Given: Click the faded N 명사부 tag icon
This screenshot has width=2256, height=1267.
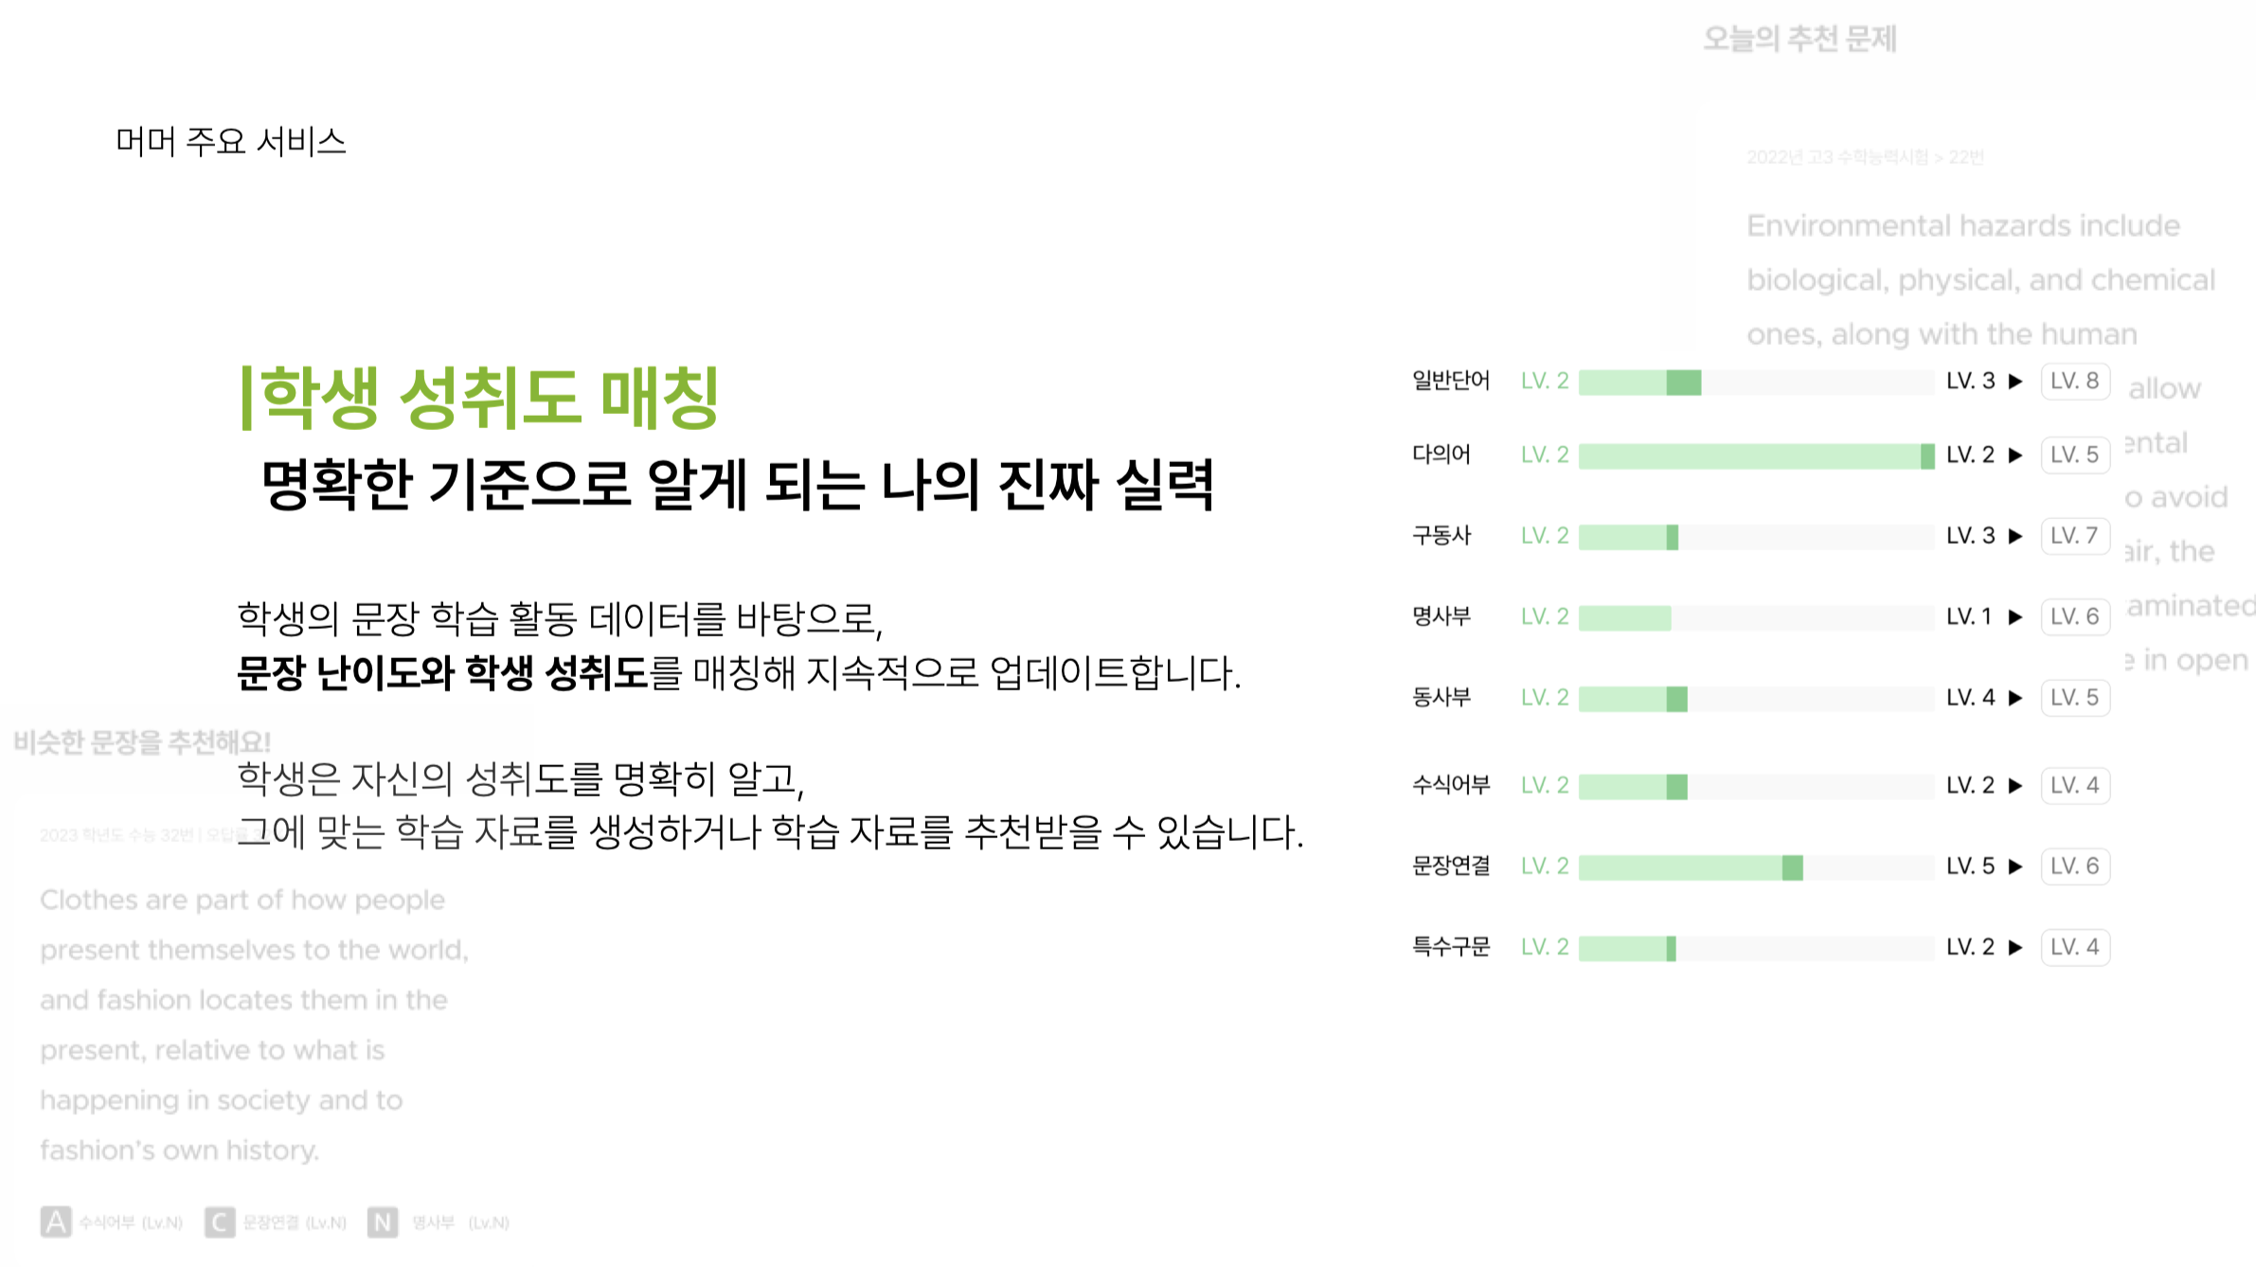Looking at the screenshot, I should click(383, 1222).
